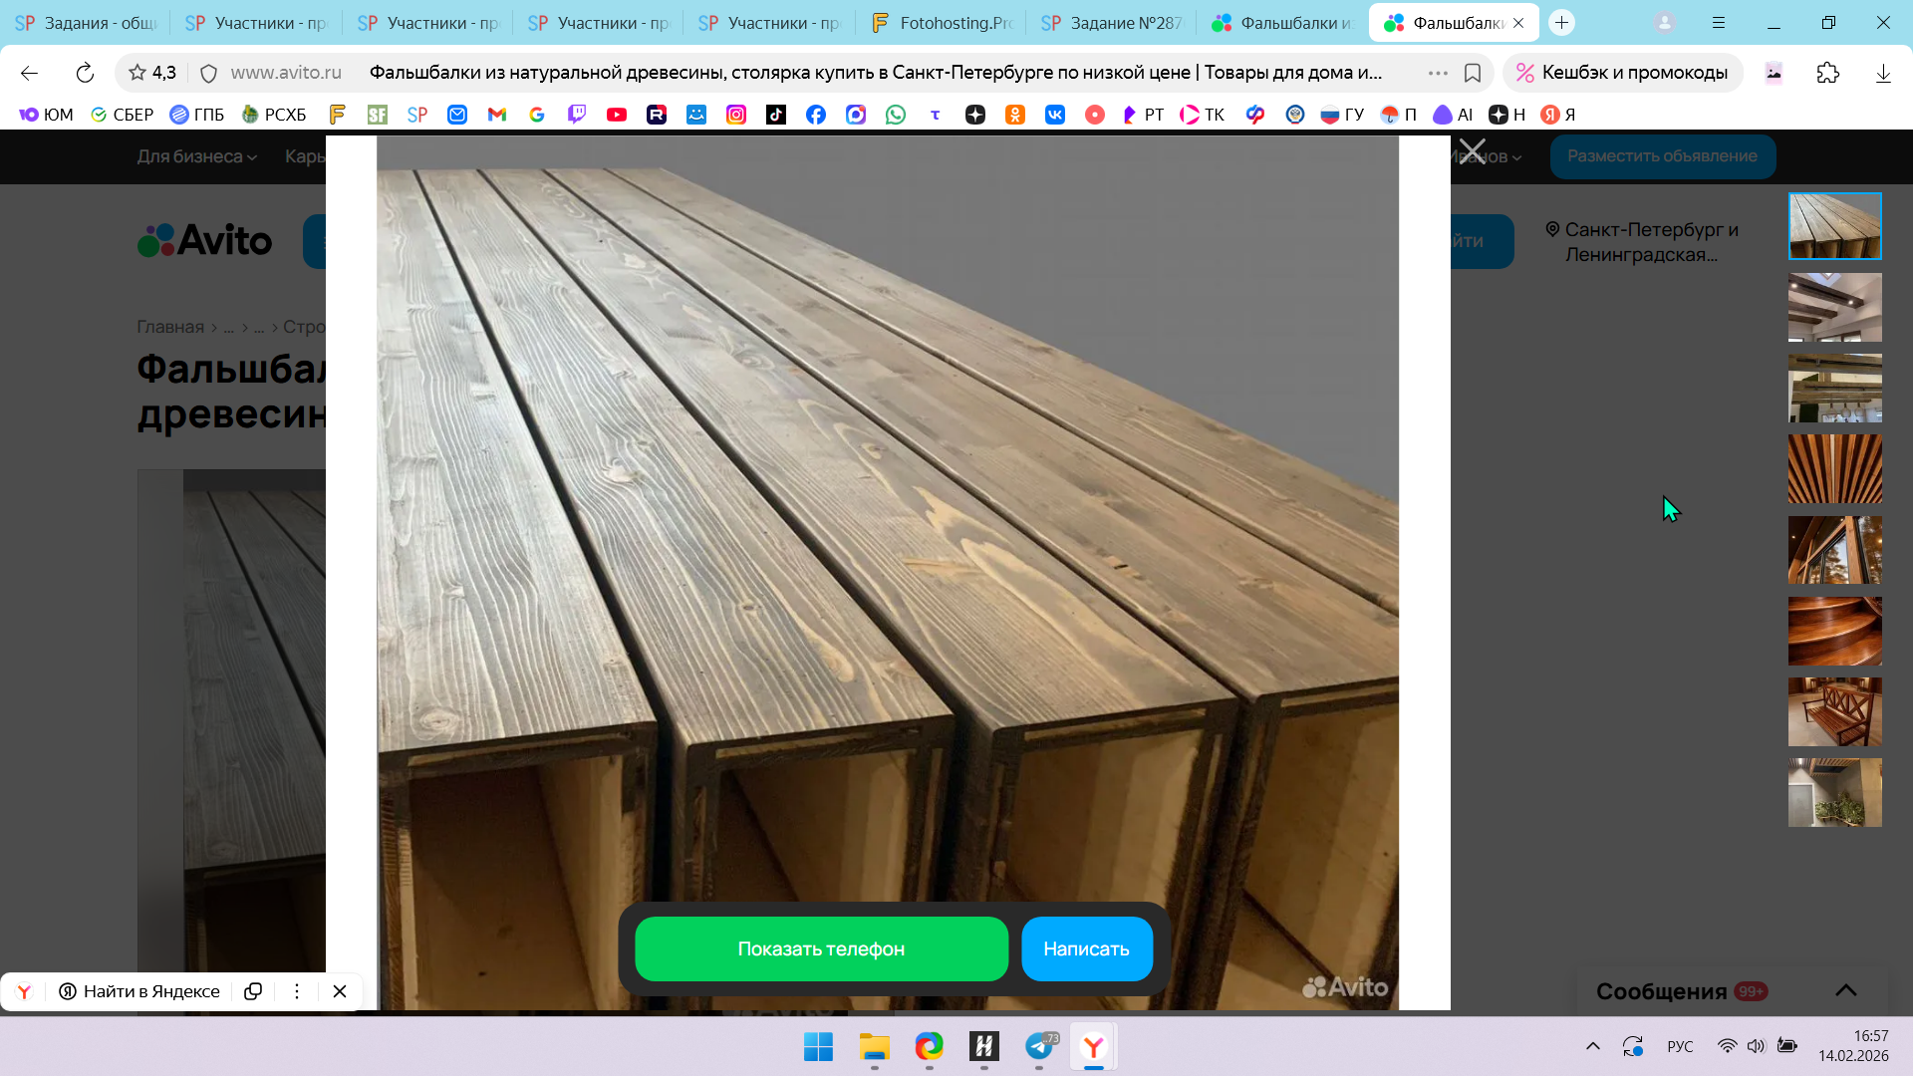The image size is (1913, 1076).
Task: Select the wooden staircase thumbnail
Action: 1834,631
